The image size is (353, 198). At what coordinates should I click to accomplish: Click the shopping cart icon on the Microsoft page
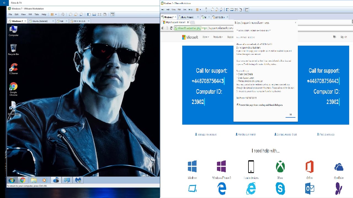point(335,37)
